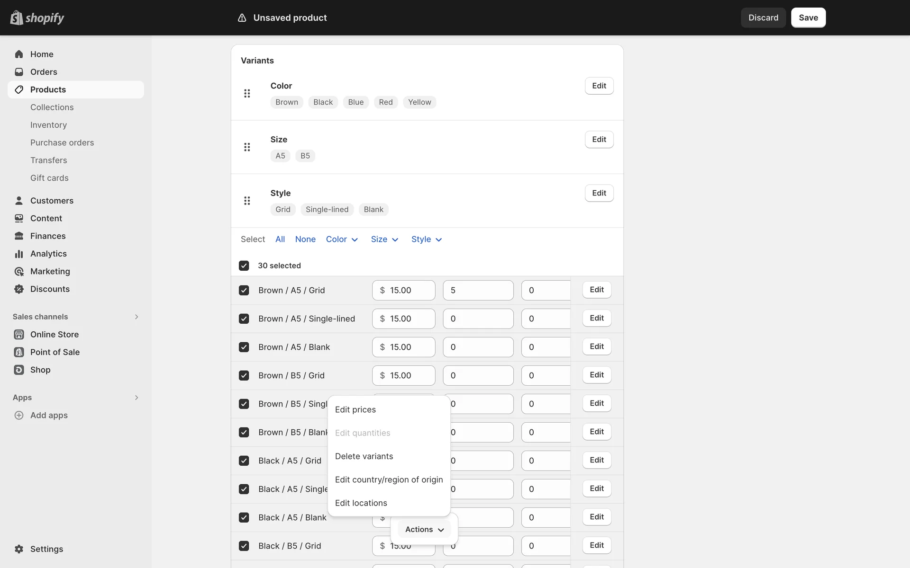Click the Brown / A5 / Grid quantity field
The width and height of the screenshot is (910, 568).
[478, 290]
